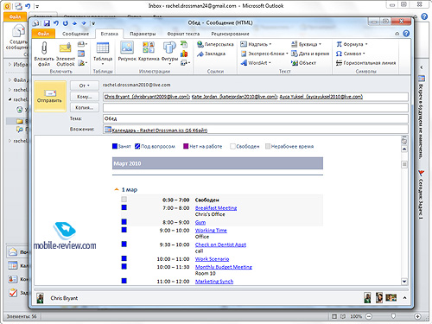Open the Формула (Equation) dropdown
Viewport: 432px width, 324px height.
[x=352, y=44]
